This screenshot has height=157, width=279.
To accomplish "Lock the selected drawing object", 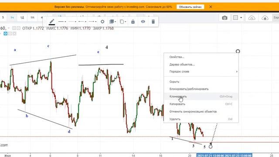I will (x=133, y=22).
